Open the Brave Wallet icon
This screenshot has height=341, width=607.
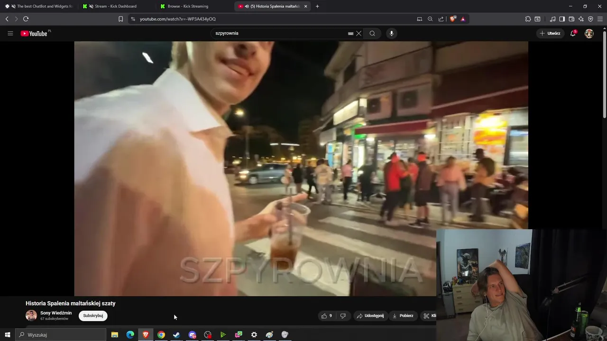[571, 19]
